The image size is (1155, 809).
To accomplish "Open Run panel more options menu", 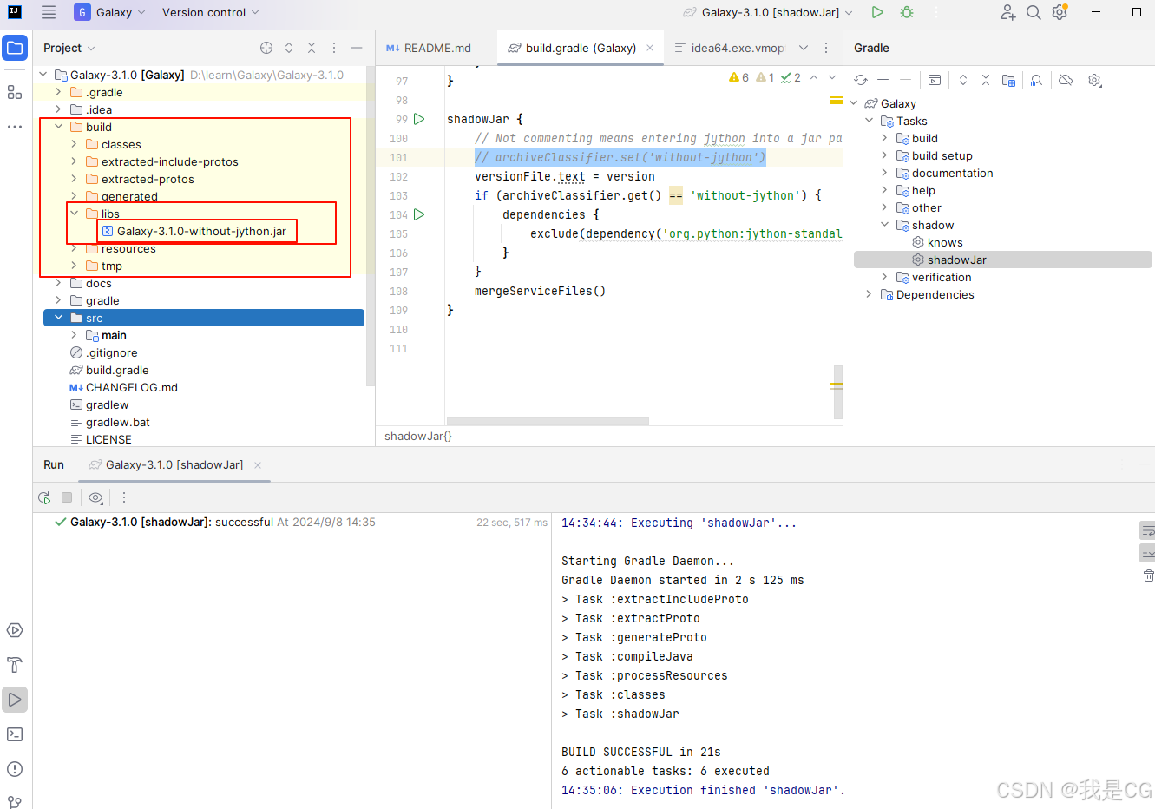I will pos(124,497).
